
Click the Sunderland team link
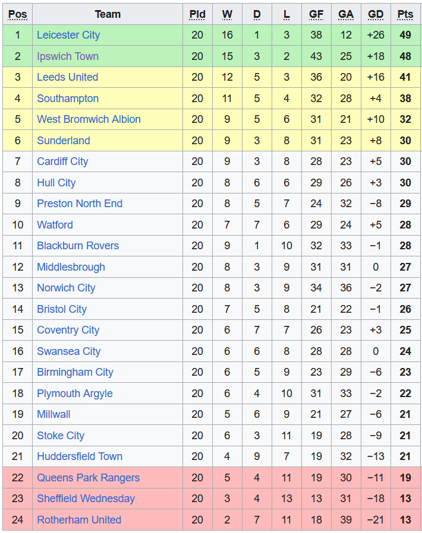pyautogui.click(x=63, y=141)
